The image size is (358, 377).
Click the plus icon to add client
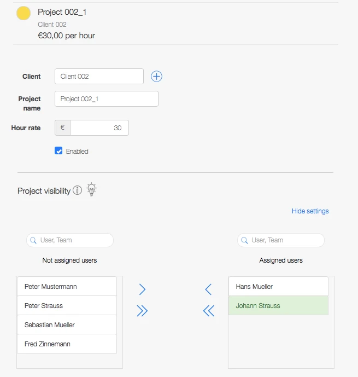tap(156, 77)
